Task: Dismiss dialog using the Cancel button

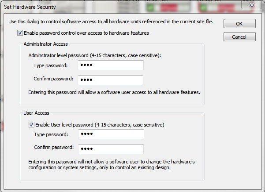Action: pyautogui.click(x=239, y=37)
